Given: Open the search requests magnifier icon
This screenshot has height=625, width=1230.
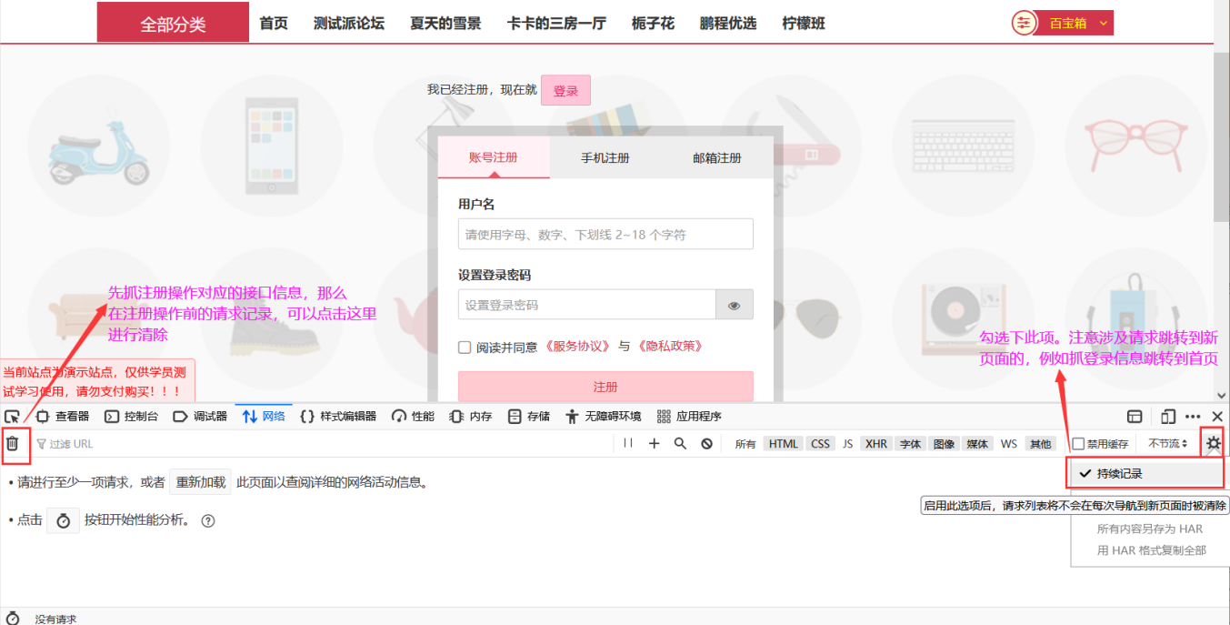Looking at the screenshot, I should click(680, 443).
